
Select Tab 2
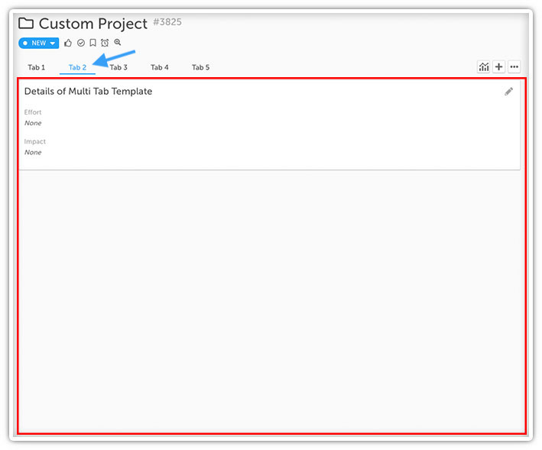(x=77, y=67)
